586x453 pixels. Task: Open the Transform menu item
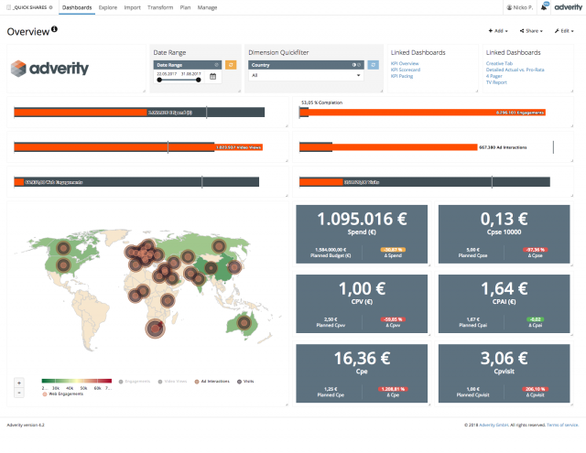point(159,7)
